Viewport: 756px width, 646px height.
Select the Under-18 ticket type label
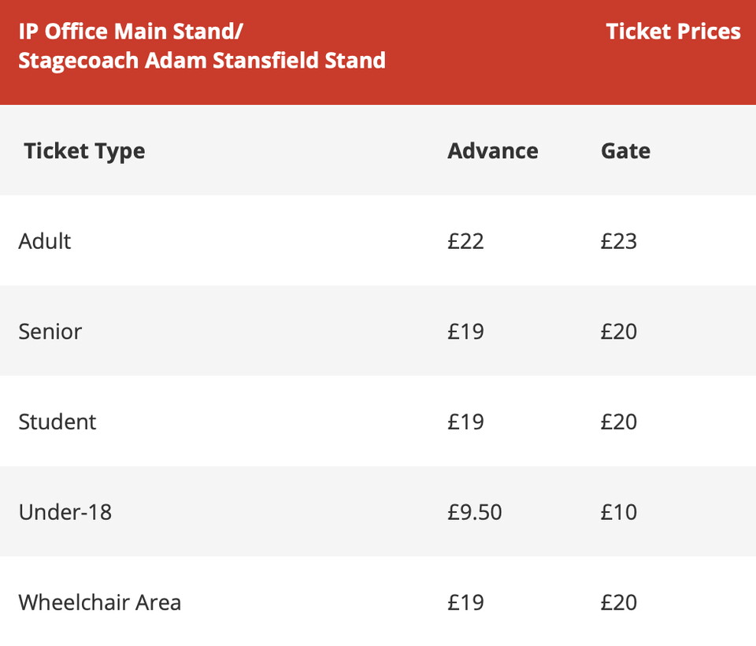(x=65, y=512)
